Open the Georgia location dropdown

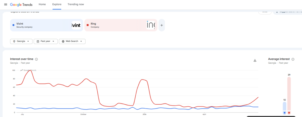coord(21,41)
